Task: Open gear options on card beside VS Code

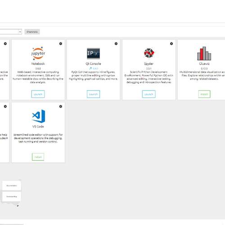Action: click(5, 106)
